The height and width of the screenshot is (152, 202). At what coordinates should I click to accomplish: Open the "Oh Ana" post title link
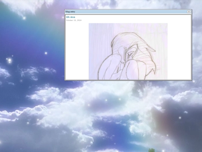click(x=70, y=17)
